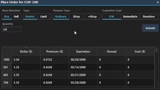Image resolution: width=160 pixels, height=90 pixels.
Task: Close the Place Order dialog
Action: coord(158,2)
